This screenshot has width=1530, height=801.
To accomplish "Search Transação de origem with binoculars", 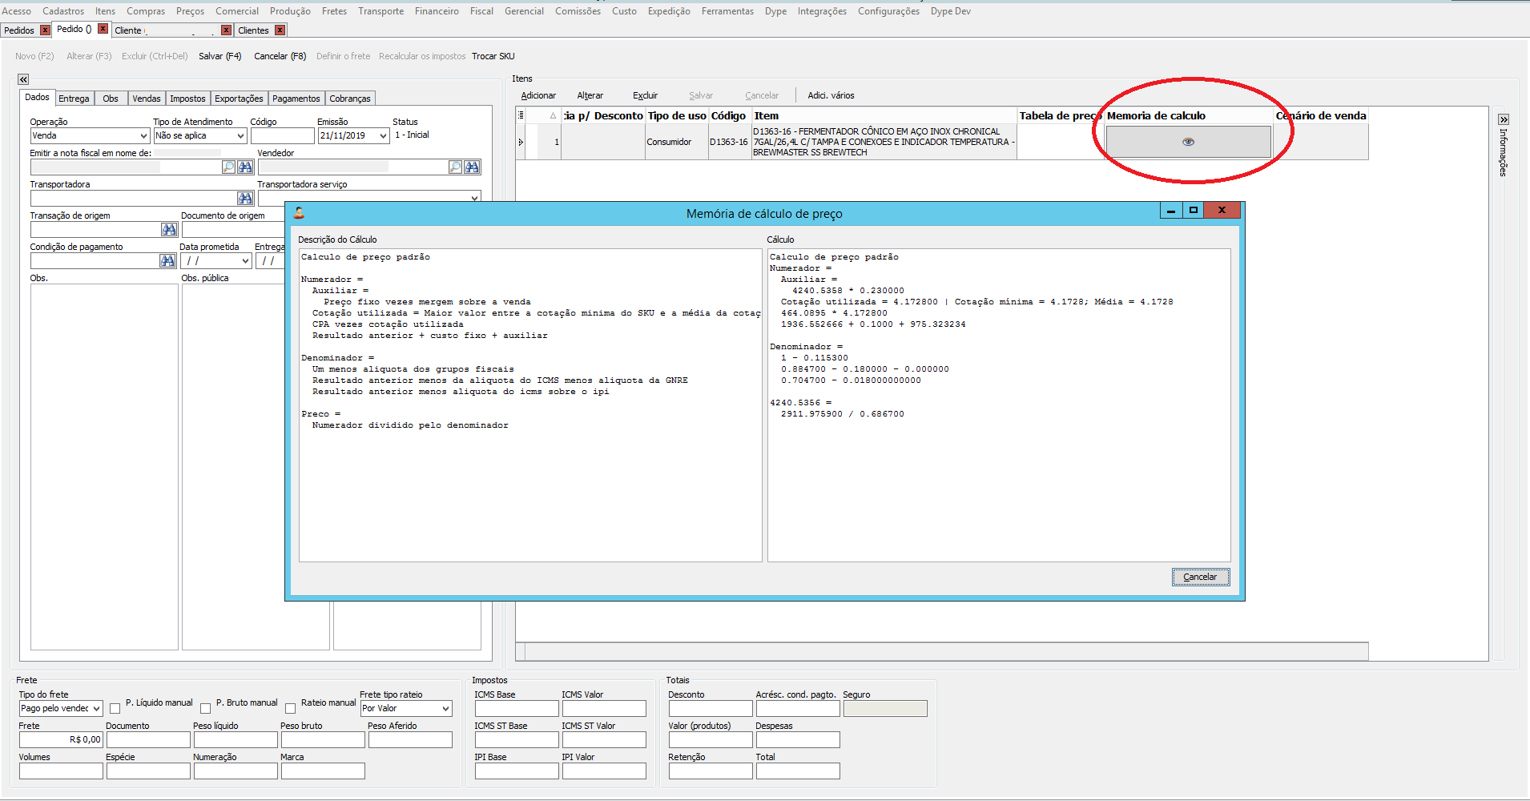I will [169, 229].
